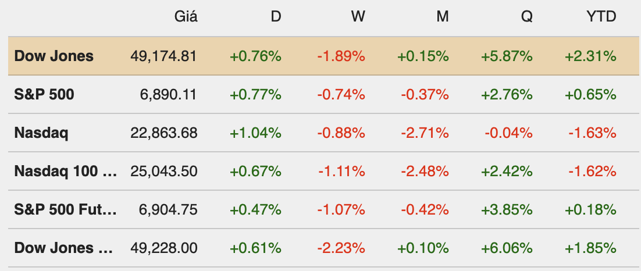Click the Q quarterly column header
The image size is (641, 271).
526,17
